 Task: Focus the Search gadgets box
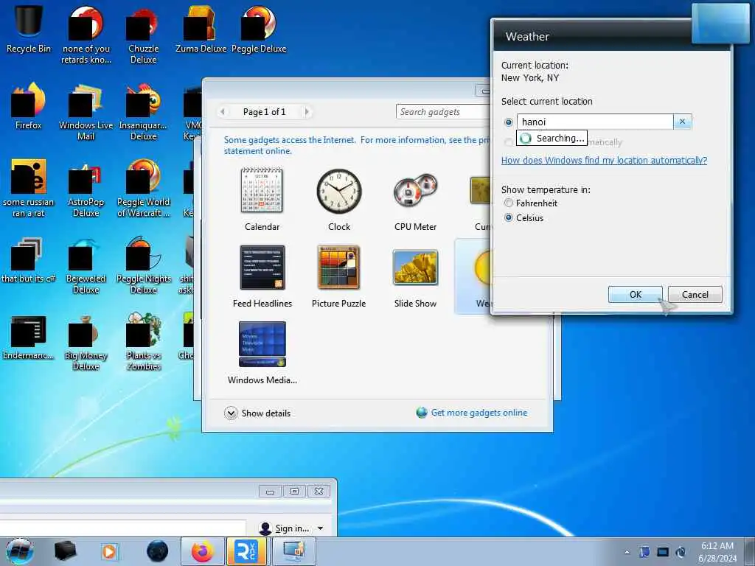coord(443,112)
